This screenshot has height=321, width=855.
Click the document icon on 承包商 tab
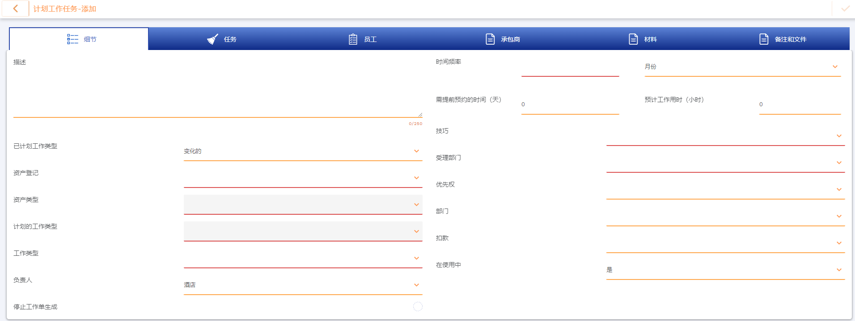[x=490, y=39]
